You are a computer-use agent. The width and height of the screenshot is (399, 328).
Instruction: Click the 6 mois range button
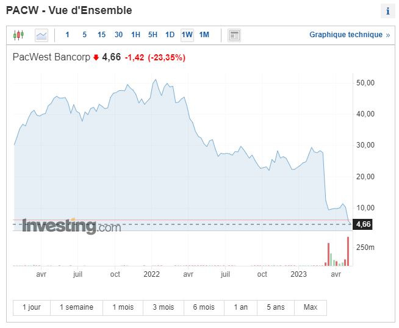point(203,307)
